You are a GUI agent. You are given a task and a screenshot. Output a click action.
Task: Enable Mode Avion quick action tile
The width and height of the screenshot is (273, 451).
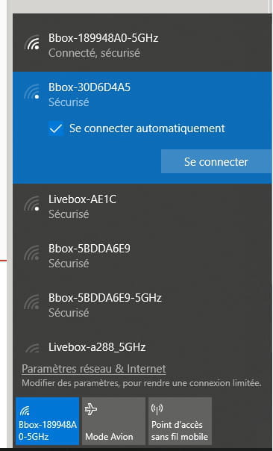click(x=114, y=421)
